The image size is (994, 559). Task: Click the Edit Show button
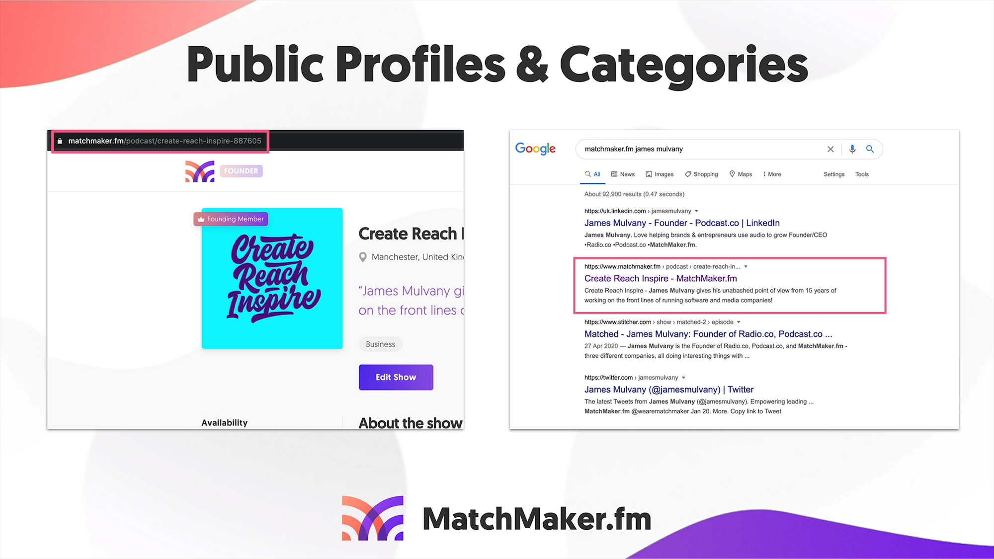click(x=396, y=377)
